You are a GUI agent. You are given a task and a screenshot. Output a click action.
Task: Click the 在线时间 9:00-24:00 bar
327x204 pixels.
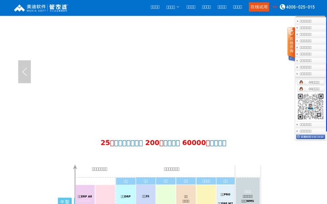(x=310, y=137)
